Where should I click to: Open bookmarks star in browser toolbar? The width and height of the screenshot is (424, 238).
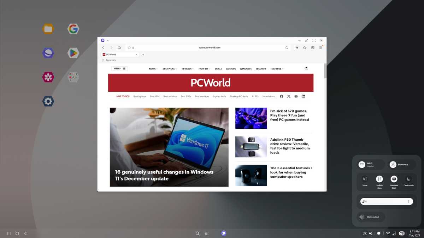305,48
